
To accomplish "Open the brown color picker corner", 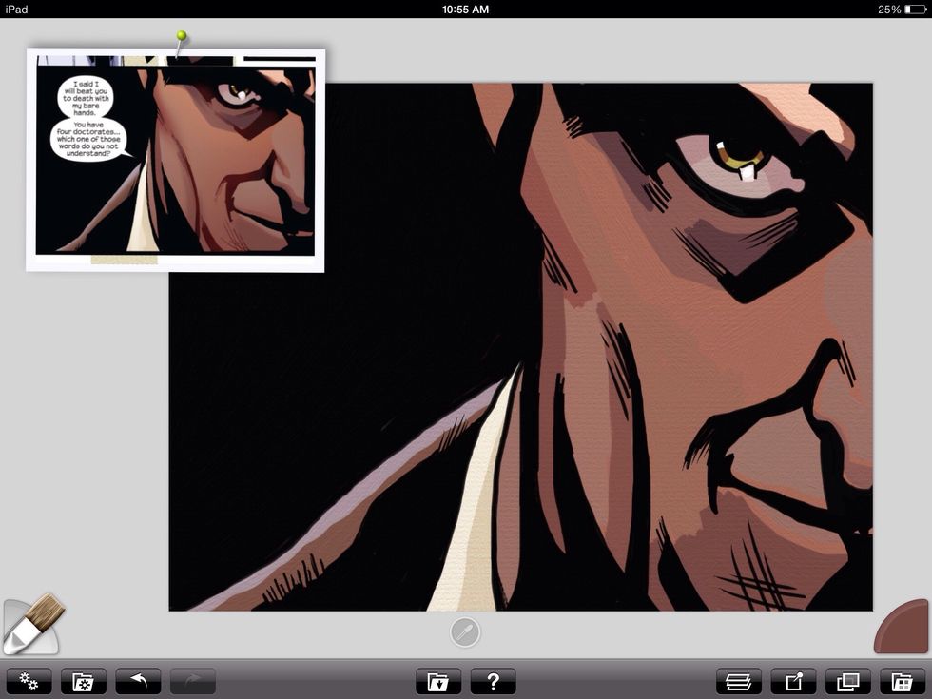I will pos(904,628).
